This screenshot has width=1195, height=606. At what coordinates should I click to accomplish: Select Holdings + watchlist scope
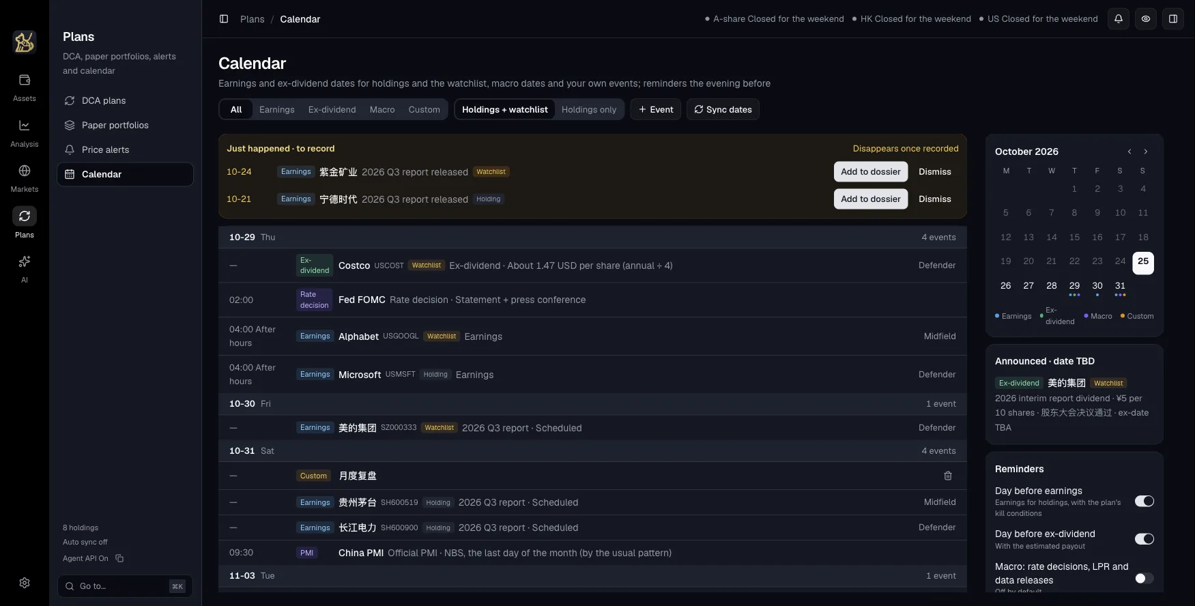tap(505, 109)
